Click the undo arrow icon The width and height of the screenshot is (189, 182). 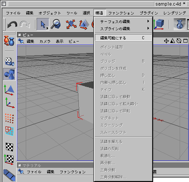click(12, 24)
